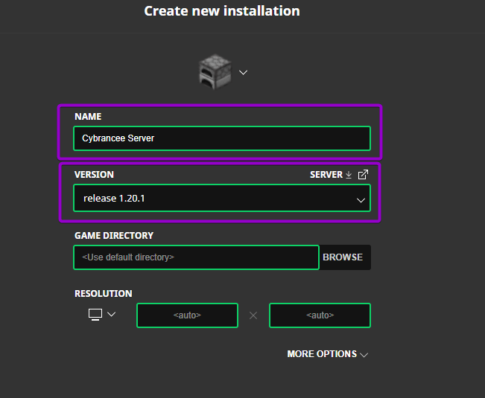The image size is (485, 398).
Task: Click the monitor resolution preset icon
Action: pyautogui.click(x=95, y=315)
